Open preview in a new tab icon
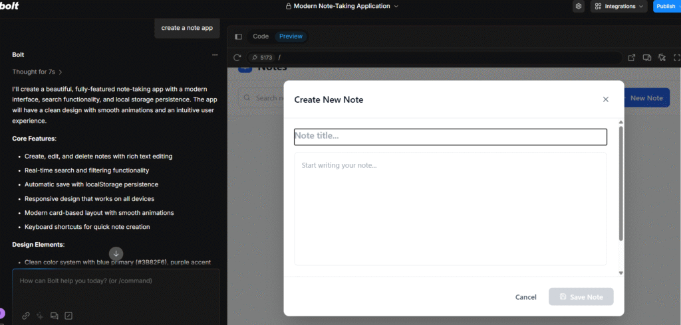Image resolution: width=681 pixels, height=325 pixels. pyautogui.click(x=632, y=58)
